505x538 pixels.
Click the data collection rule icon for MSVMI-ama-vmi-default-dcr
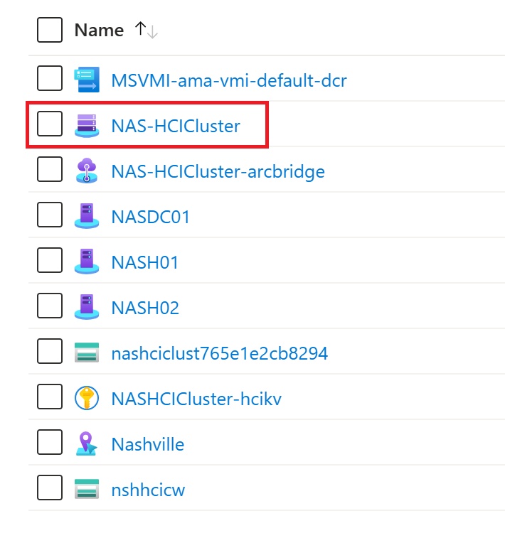[87, 80]
